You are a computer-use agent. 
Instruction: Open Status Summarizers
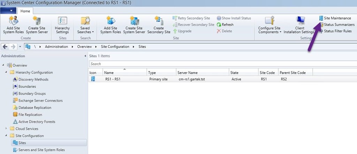[x=337, y=25]
